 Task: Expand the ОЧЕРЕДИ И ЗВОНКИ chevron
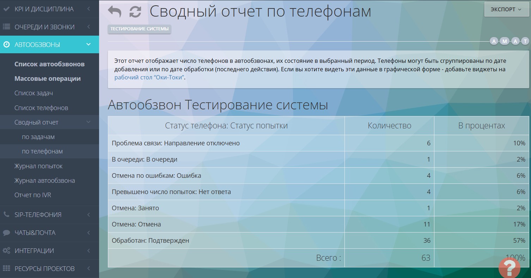tap(88, 27)
